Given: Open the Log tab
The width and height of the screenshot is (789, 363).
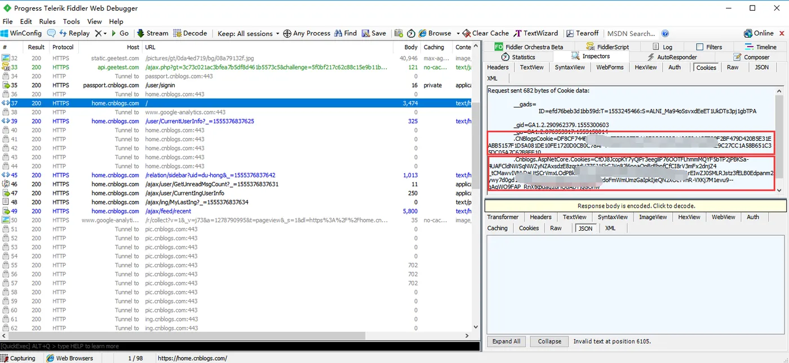Looking at the screenshot, I should click(x=662, y=47).
